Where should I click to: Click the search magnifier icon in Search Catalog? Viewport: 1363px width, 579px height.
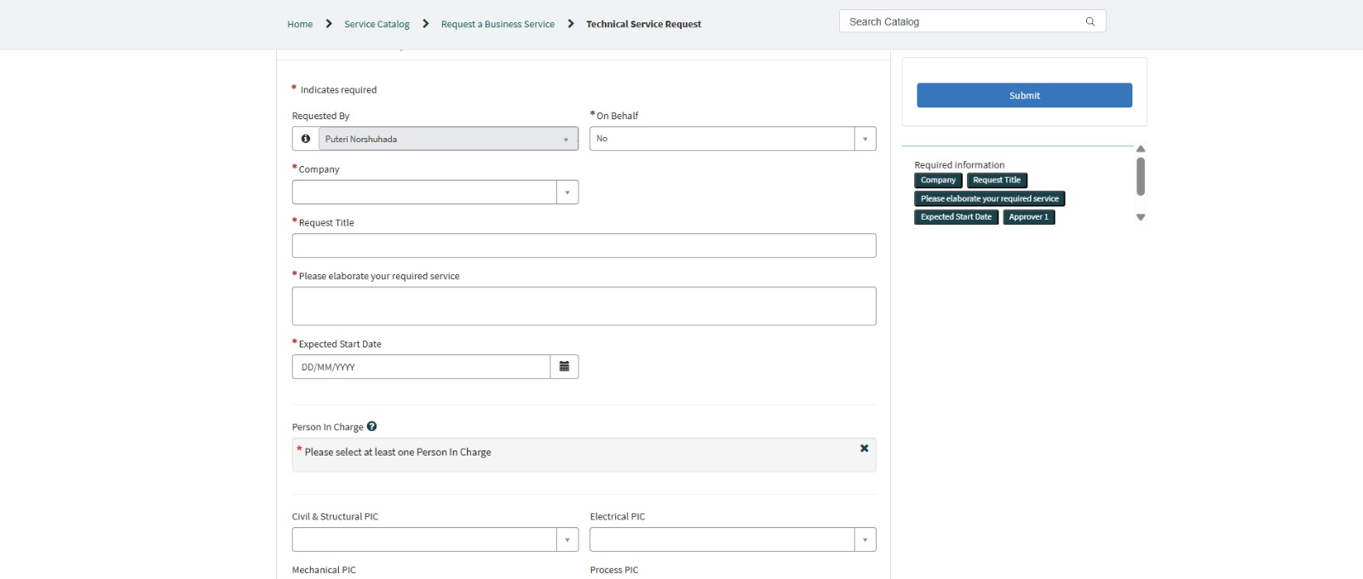coord(1090,22)
